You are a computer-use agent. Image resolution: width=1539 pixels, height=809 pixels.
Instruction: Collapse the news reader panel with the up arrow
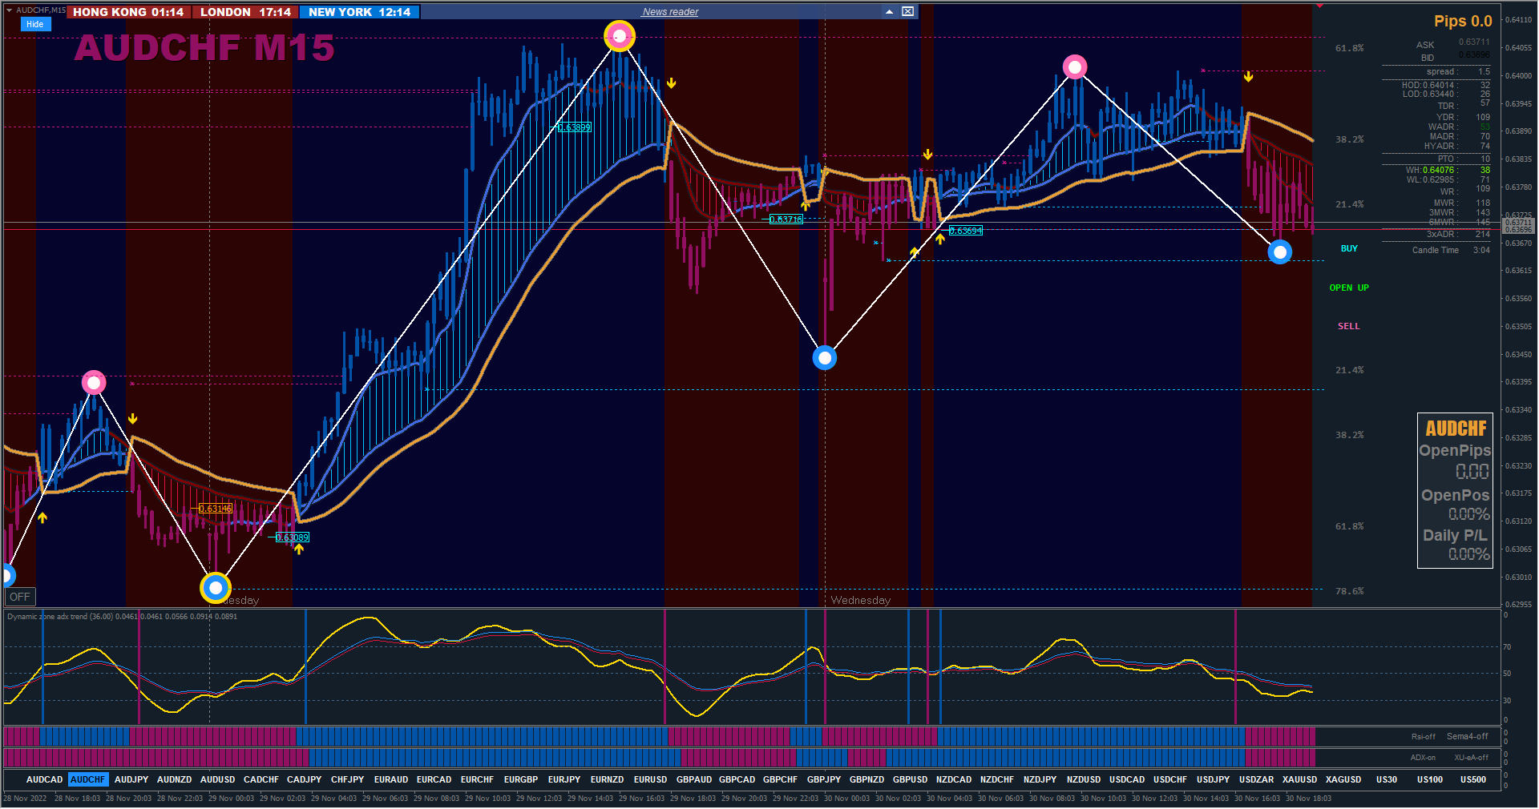[890, 11]
